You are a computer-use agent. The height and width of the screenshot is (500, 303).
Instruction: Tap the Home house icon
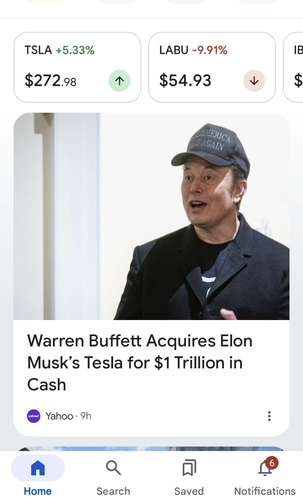click(38, 468)
